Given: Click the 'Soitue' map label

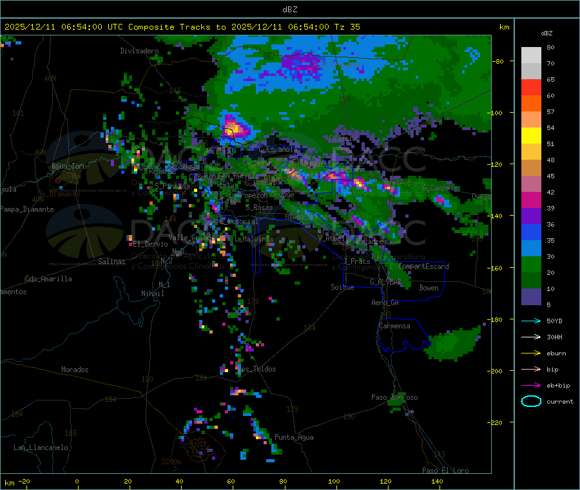Looking at the screenshot, I should tap(342, 287).
